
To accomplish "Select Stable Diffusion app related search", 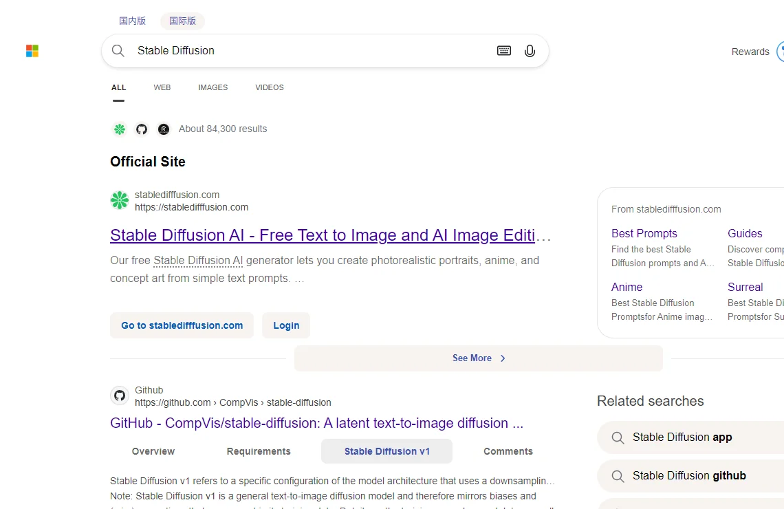I will click(x=690, y=437).
